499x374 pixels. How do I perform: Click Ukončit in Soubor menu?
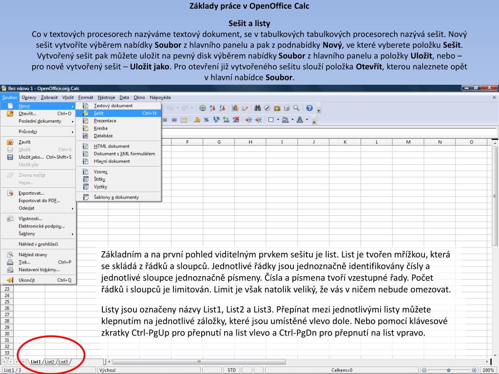click(38, 280)
